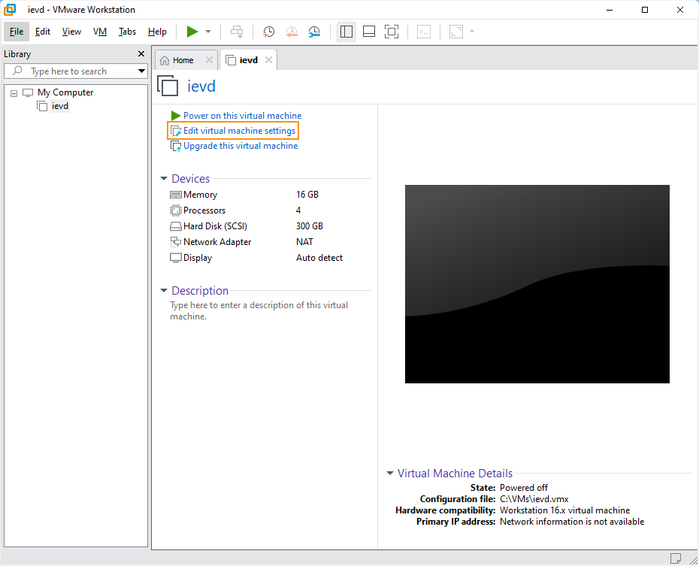Toggle the Library panel visibility
The height and width of the screenshot is (566, 699).
(346, 32)
